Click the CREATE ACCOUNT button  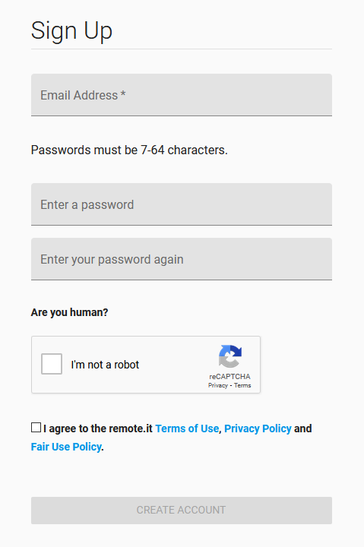coord(182,511)
